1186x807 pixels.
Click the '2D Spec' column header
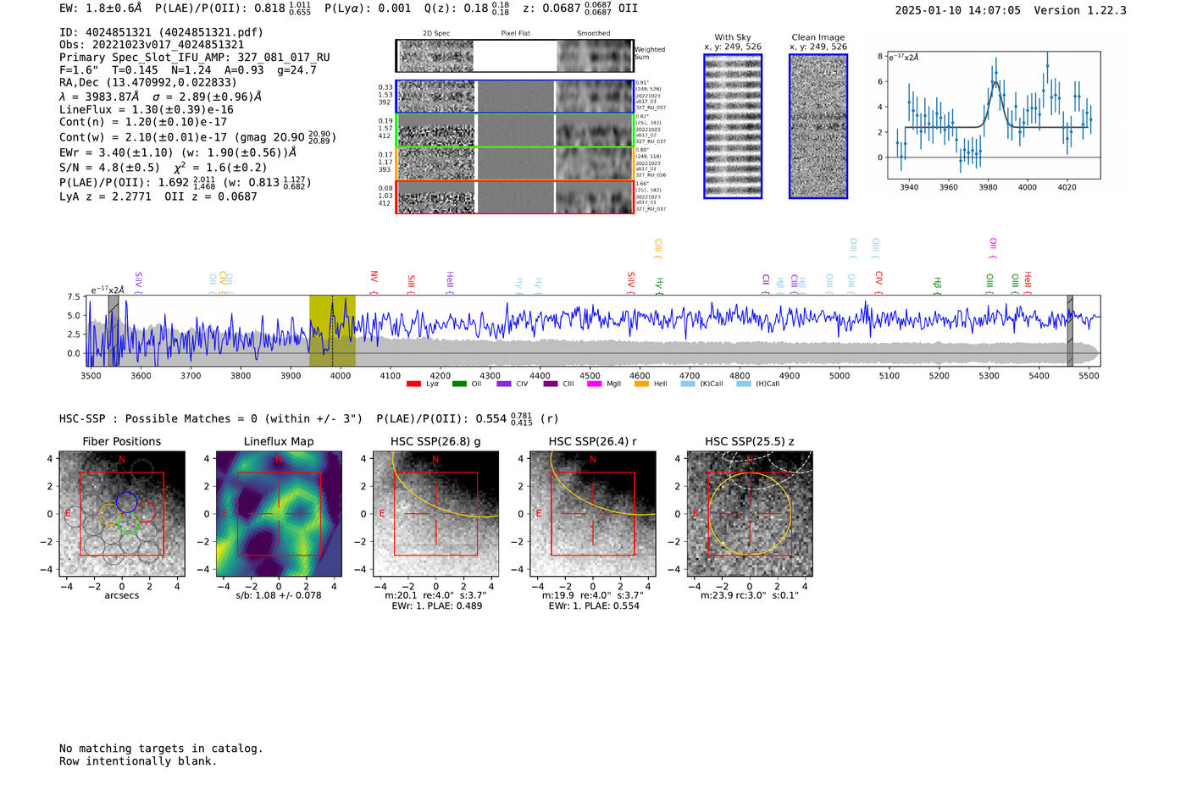(436, 34)
